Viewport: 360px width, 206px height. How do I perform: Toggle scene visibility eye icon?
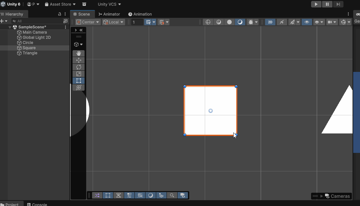pyautogui.click(x=307, y=22)
